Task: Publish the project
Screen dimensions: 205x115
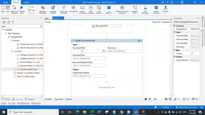Action: point(165,10)
